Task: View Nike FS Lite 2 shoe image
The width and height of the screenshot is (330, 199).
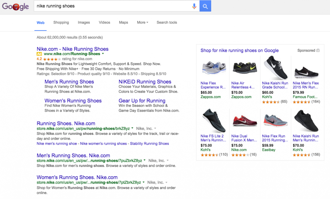Action: click(214, 121)
